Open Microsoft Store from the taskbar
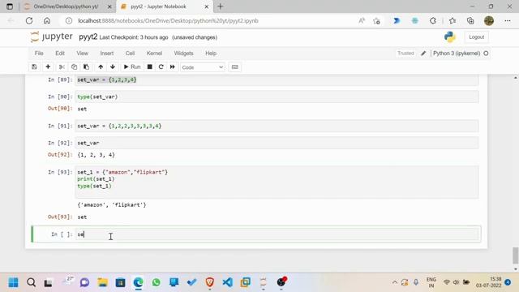The height and width of the screenshot is (292, 519). click(x=121, y=282)
